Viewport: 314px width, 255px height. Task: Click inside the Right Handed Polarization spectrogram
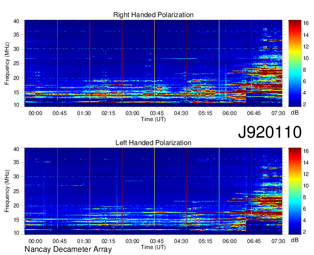(153, 63)
